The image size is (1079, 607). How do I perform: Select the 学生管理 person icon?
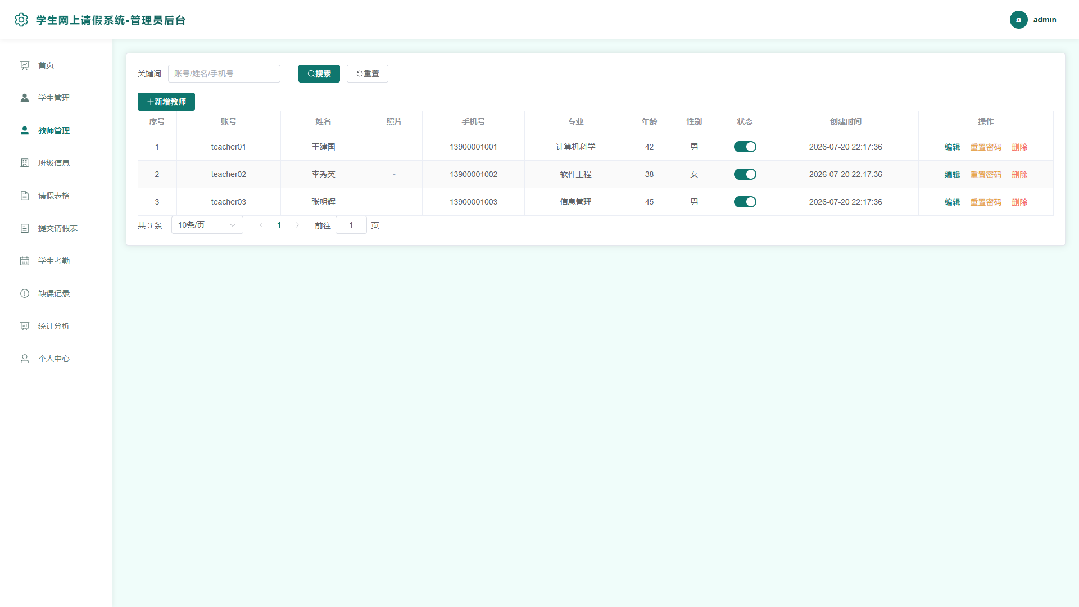point(25,98)
